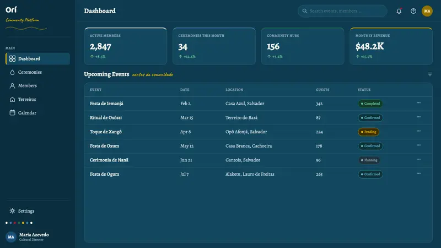Click the Dashboard grid icon in sidebar
This screenshot has width=441, height=248.
click(12, 58)
